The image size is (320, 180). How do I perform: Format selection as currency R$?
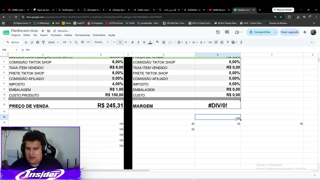[x=64, y=42]
